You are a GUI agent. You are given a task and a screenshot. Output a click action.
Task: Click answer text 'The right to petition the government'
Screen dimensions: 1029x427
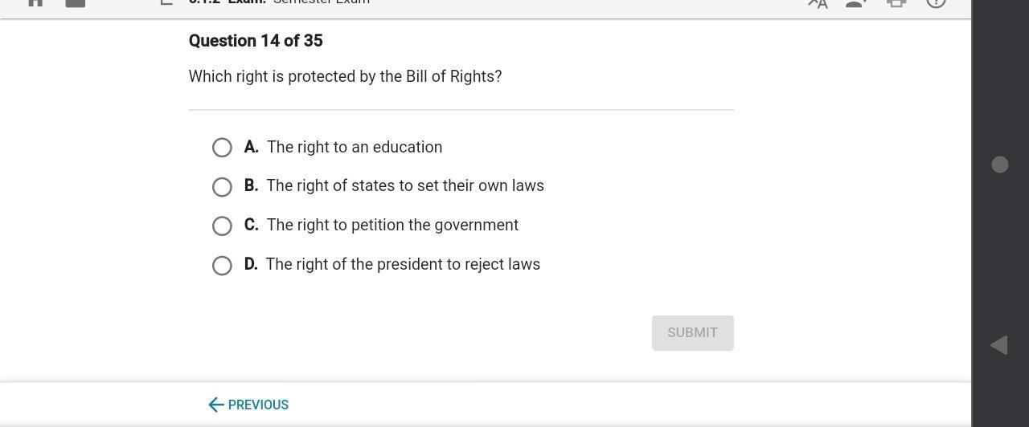click(392, 226)
